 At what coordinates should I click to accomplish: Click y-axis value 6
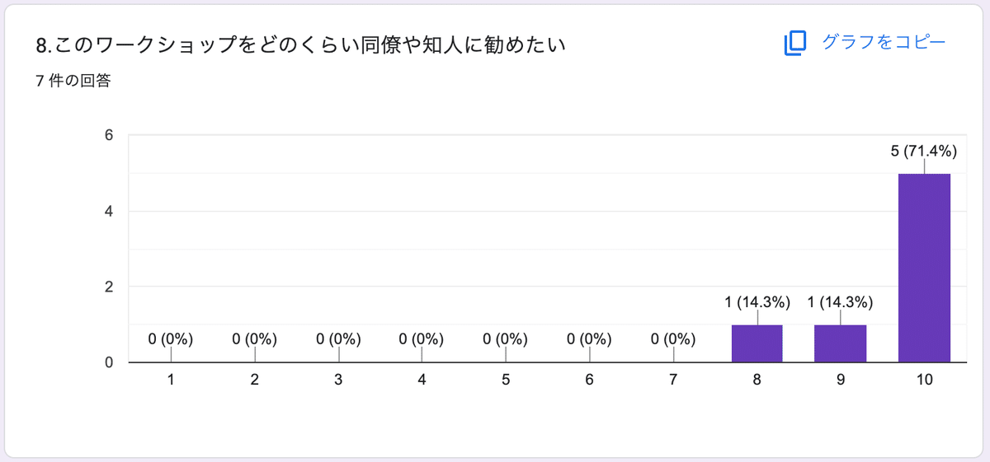(x=108, y=136)
